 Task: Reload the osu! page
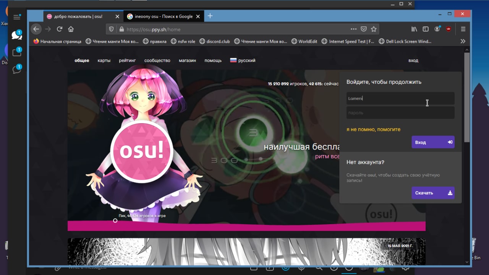pyautogui.click(x=60, y=29)
